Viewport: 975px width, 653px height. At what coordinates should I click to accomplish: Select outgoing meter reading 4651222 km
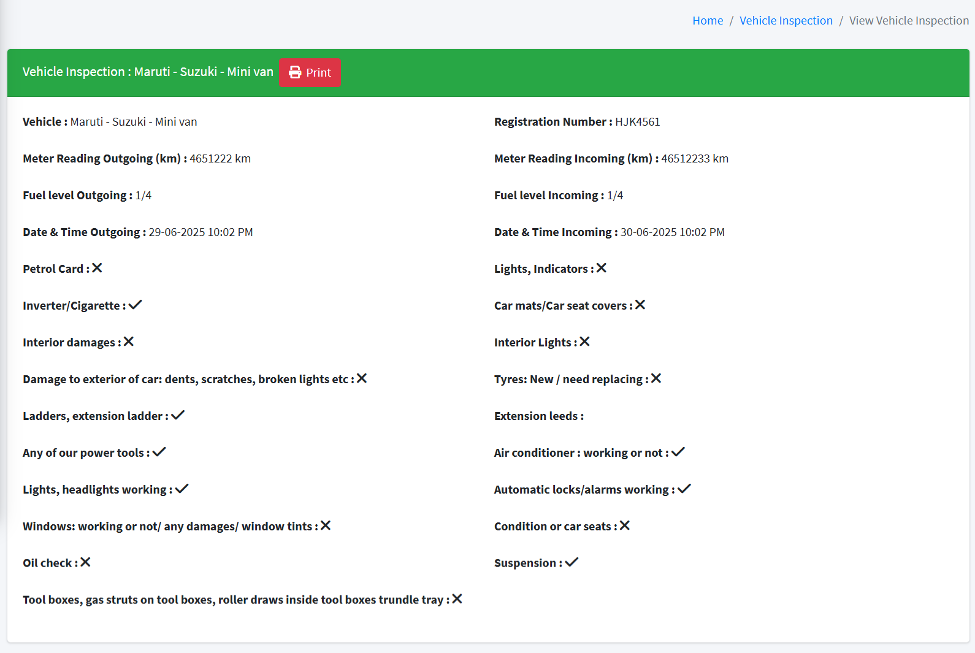pos(220,159)
